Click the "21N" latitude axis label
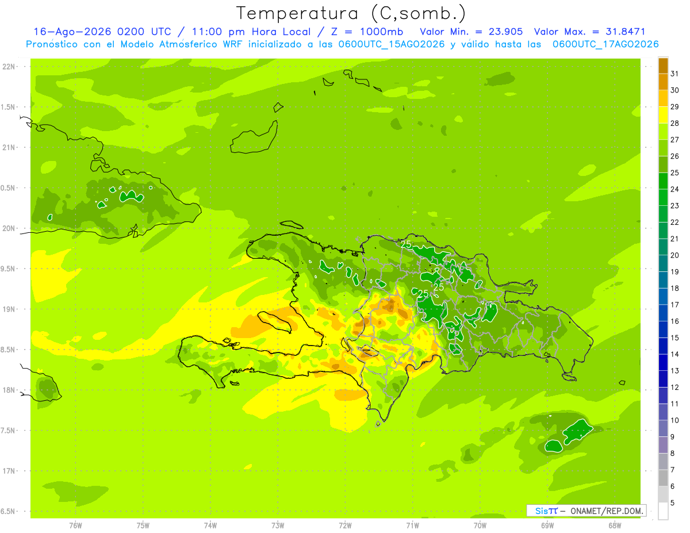690x533 pixels. click(x=9, y=148)
